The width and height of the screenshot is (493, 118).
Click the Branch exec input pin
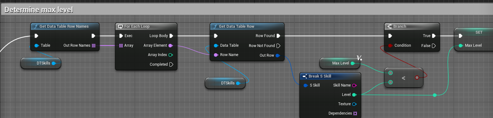[390, 36]
